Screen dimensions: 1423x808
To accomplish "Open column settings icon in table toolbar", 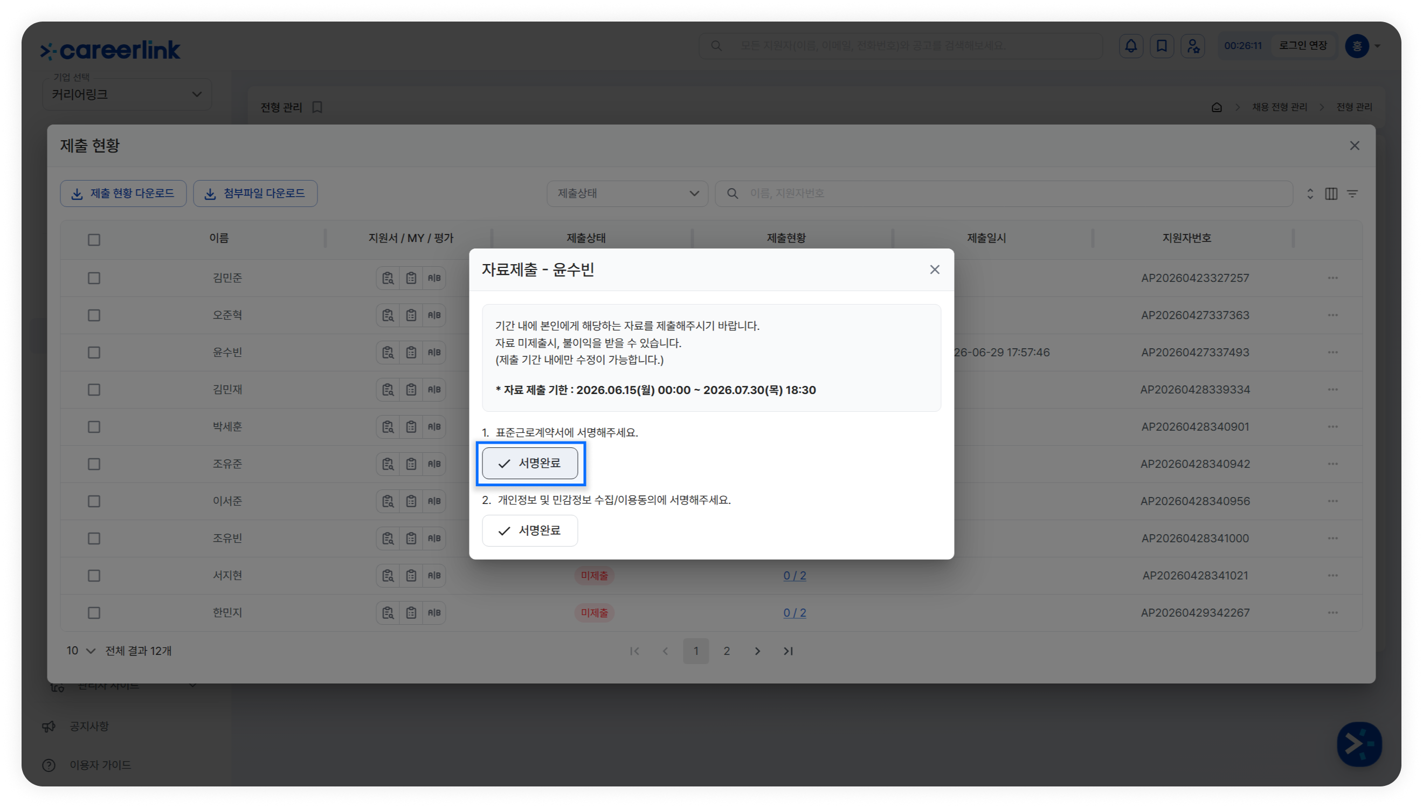I will tap(1331, 194).
